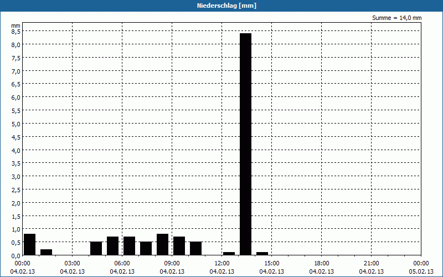Select the 05.02.13 date label
The width and height of the screenshot is (443, 277).
tap(421, 271)
